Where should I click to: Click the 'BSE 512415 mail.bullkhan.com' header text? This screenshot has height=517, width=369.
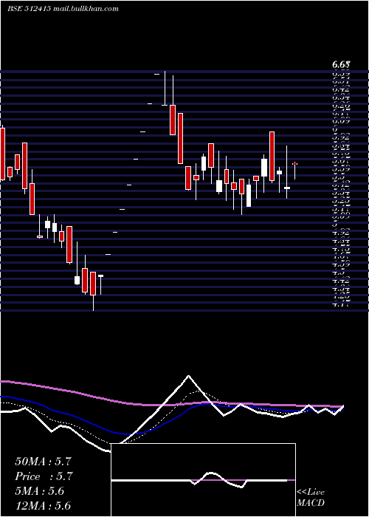point(63,9)
